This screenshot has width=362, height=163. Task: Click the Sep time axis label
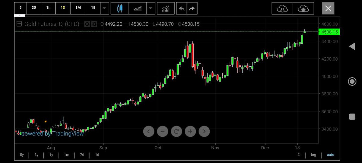[103, 148]
